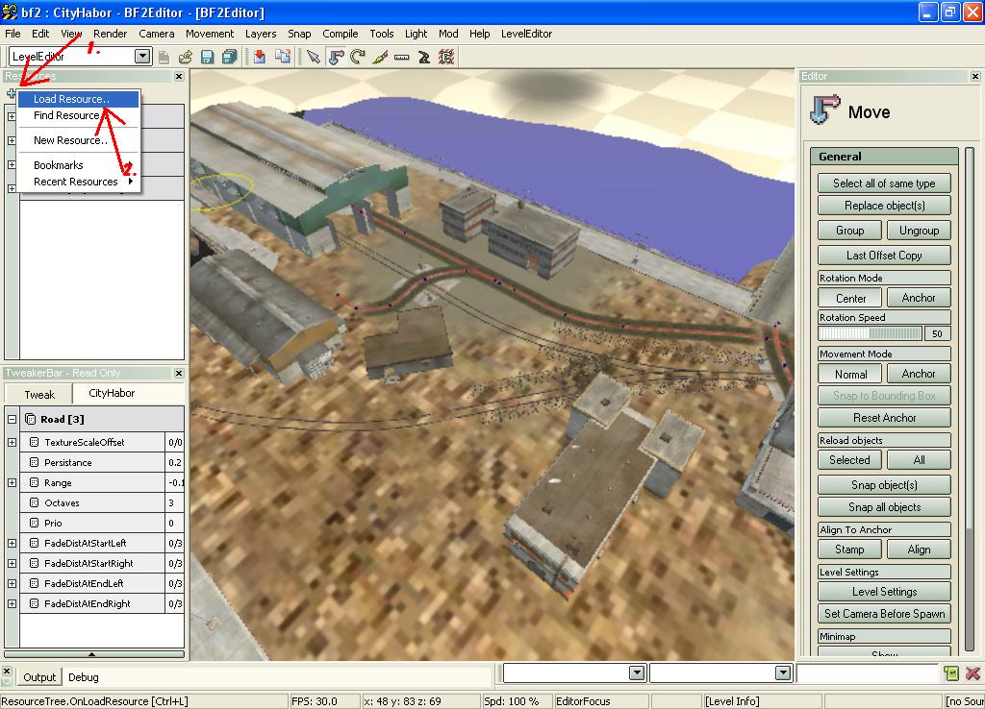Switch to the Debug tab
This screenshot has height=709, width=985.
(x=84, y=677)
